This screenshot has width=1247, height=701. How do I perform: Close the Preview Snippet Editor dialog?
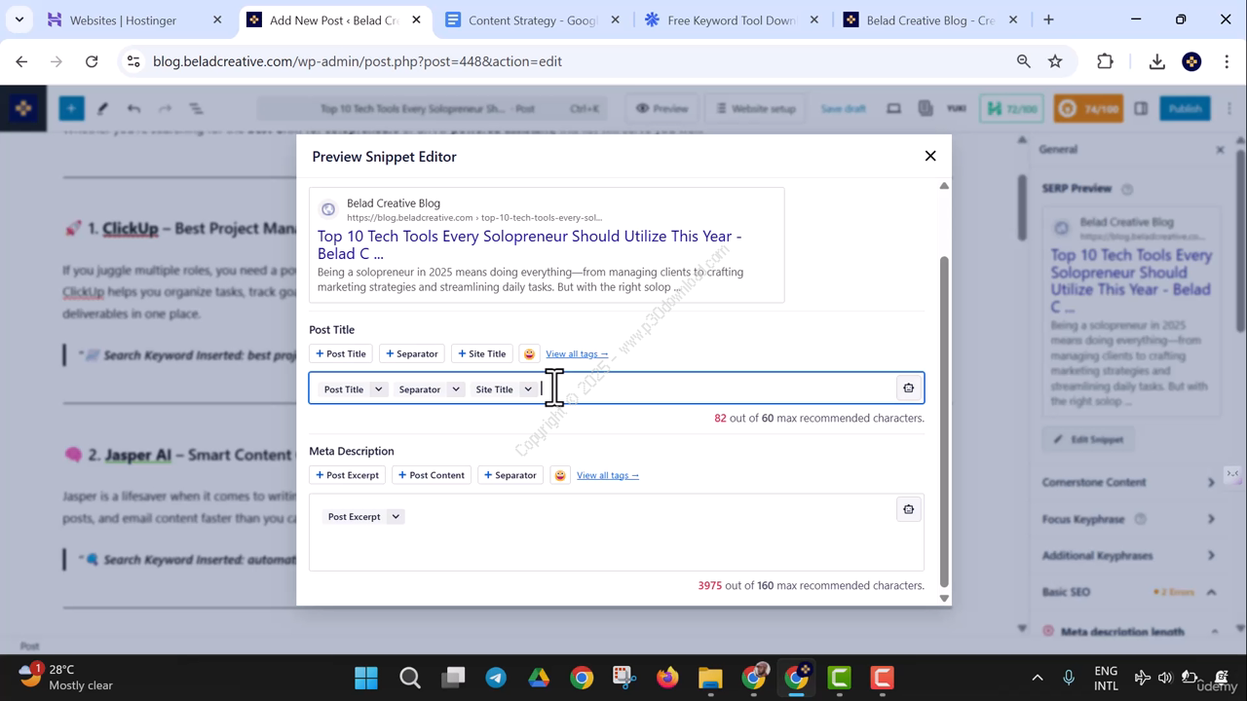930,156
